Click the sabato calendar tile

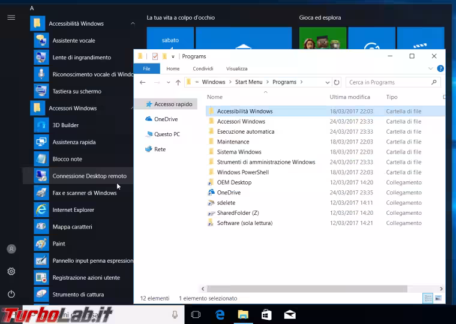(170, 38)
